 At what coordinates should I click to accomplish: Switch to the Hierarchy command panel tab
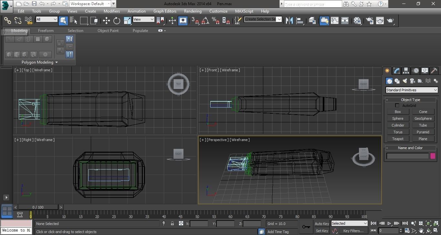(406, 70)
